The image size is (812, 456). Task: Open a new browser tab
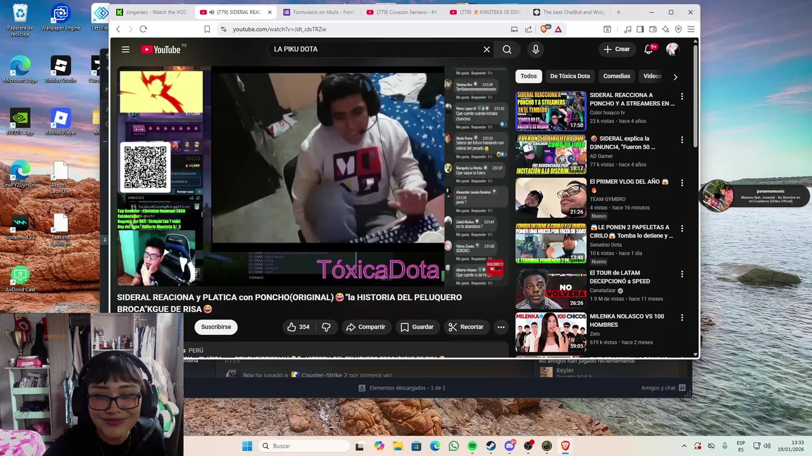pyautogui.click(x=619, y=12)
